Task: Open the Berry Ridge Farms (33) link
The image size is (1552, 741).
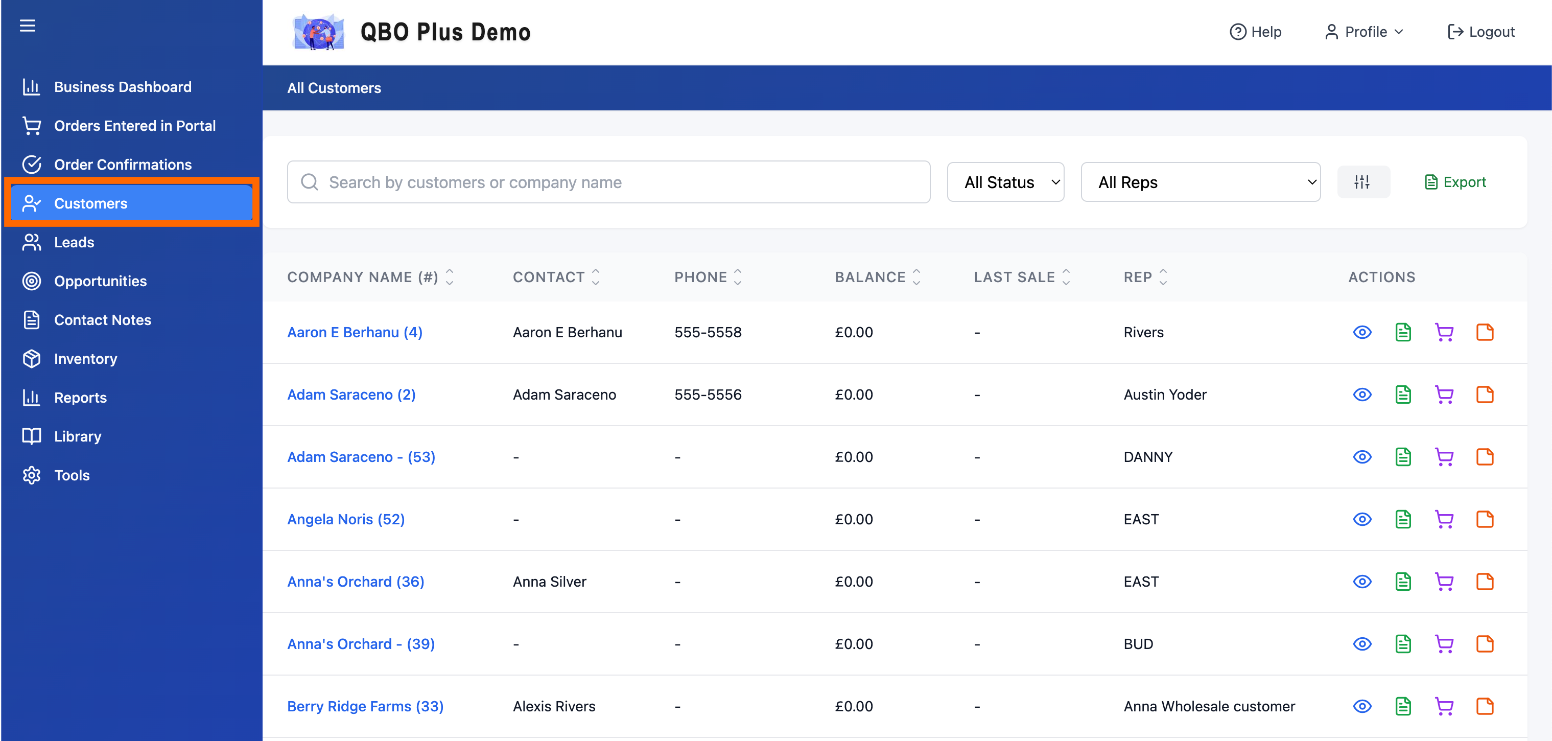Action: (x=365, y=706)
